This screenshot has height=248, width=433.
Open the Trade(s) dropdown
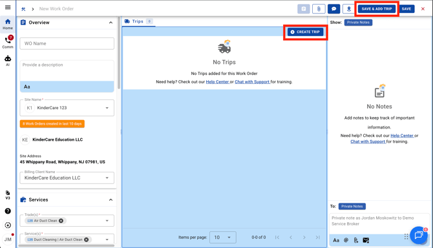67,221
